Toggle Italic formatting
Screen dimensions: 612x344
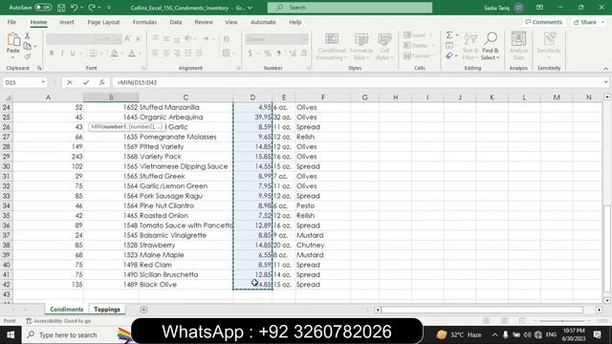click(61, 54)
